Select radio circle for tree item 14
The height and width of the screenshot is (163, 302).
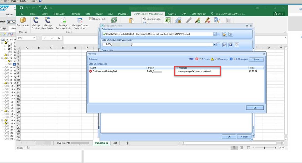6,98
